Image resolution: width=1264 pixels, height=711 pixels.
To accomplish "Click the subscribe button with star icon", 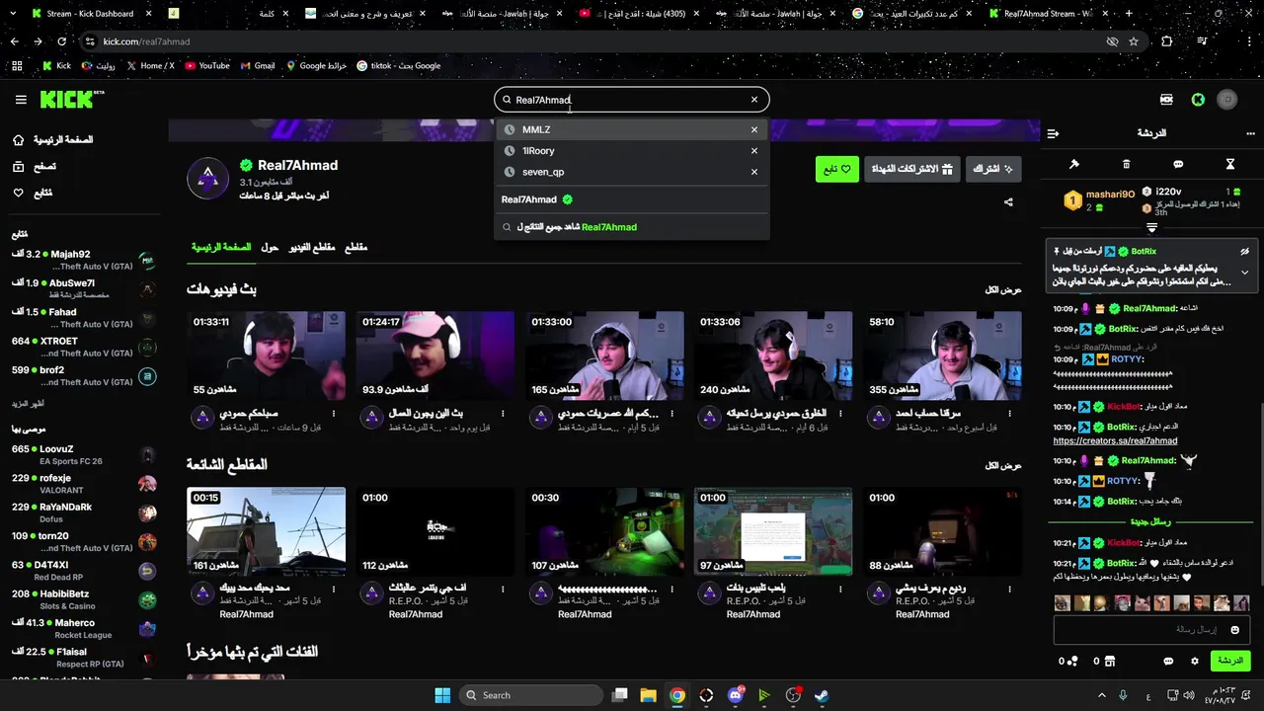I will [993, 169].
